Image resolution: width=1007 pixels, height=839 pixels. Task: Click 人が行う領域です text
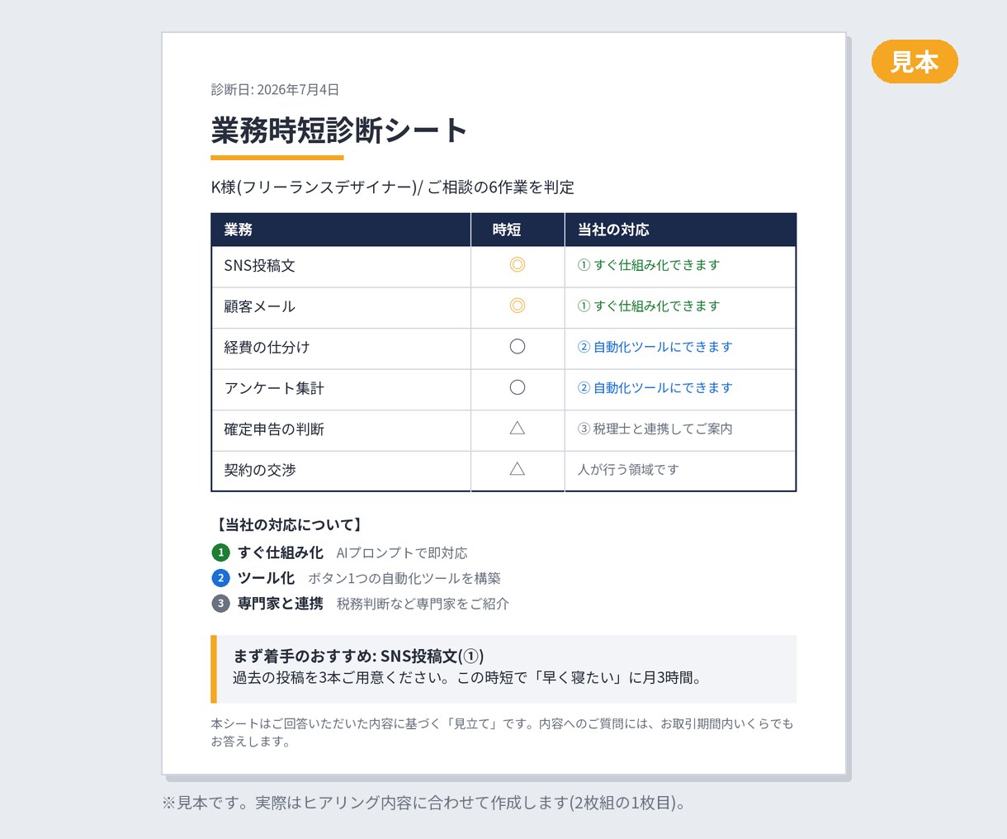[x=628, y=469]
